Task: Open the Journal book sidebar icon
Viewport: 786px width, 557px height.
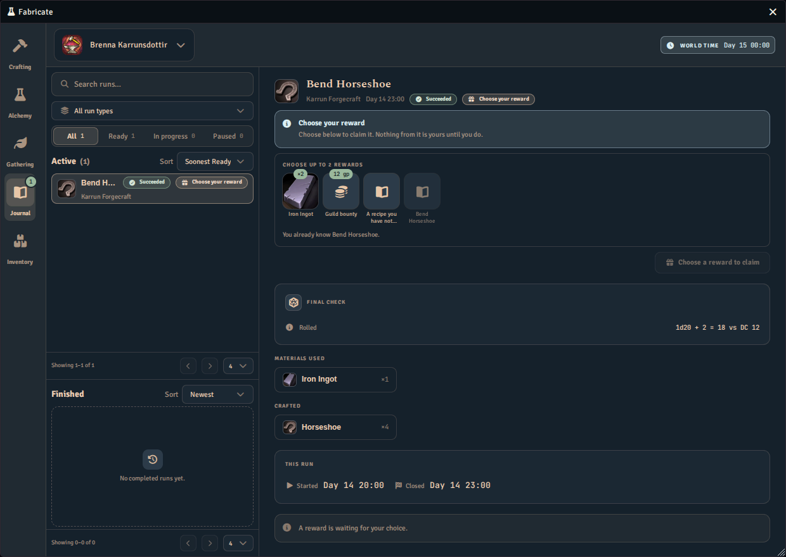Action: pyautogui.click(x=20, y=192)
